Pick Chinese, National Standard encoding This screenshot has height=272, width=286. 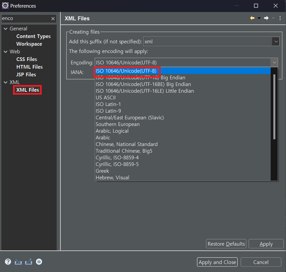coord(183,144)
